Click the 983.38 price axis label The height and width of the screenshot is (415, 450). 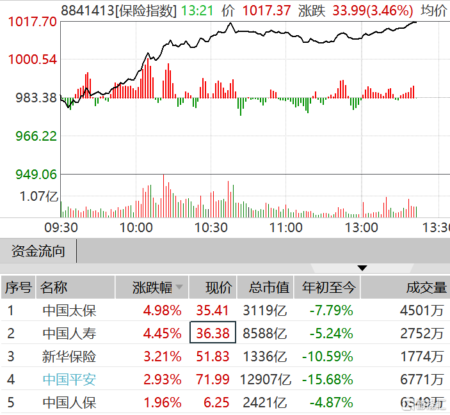(36, 98)
